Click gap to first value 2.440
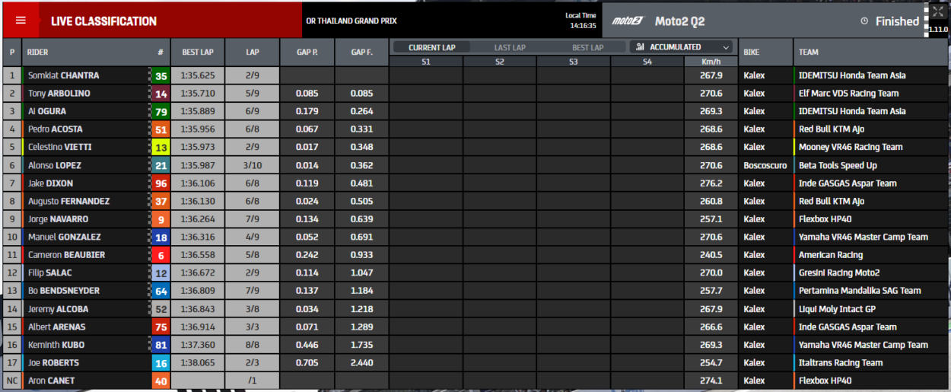 coord(361,362)
